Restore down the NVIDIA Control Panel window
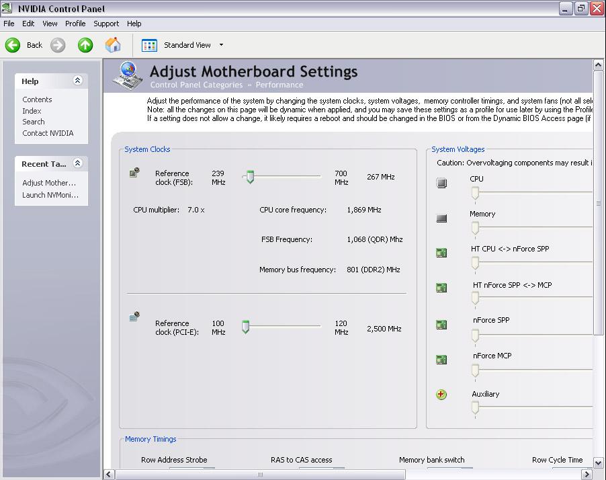Image resolution: width=606 pixels, height=480 pixels. pos(581,9)
